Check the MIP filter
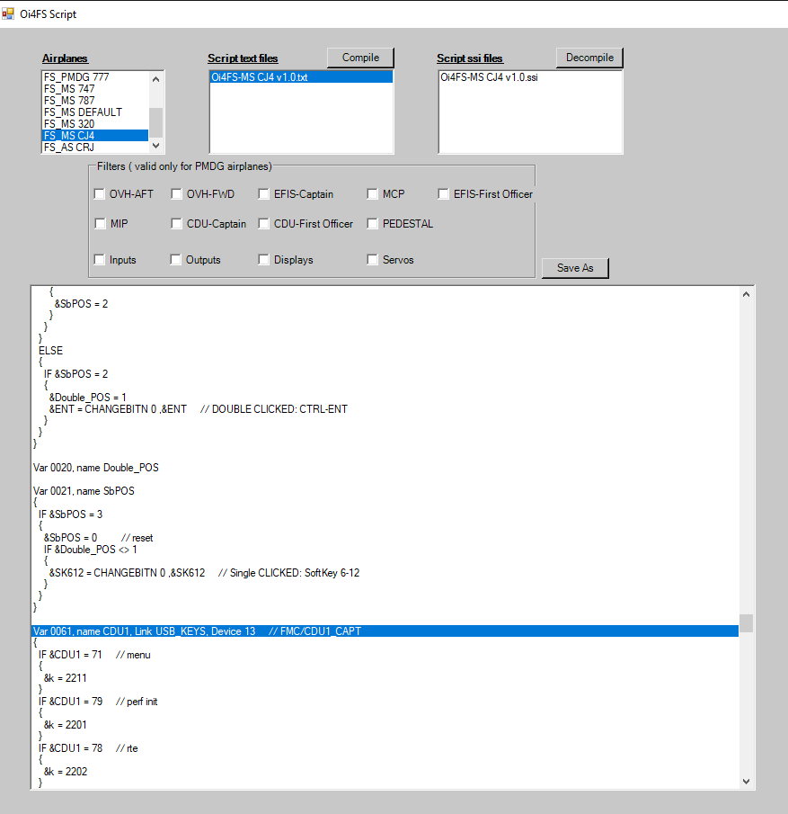Viewport: 788px width, 814px height. (99, 223)
